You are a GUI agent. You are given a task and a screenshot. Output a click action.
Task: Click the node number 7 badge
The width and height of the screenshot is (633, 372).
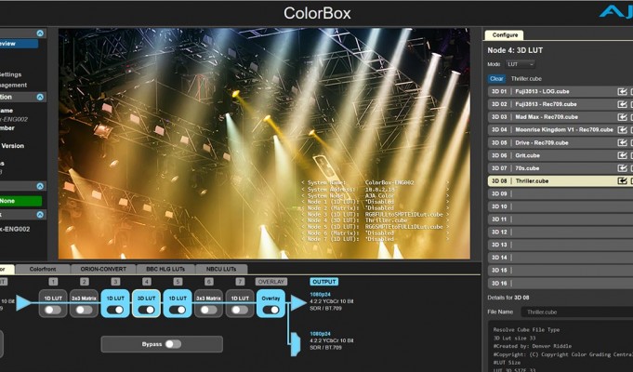coord(240,282)
